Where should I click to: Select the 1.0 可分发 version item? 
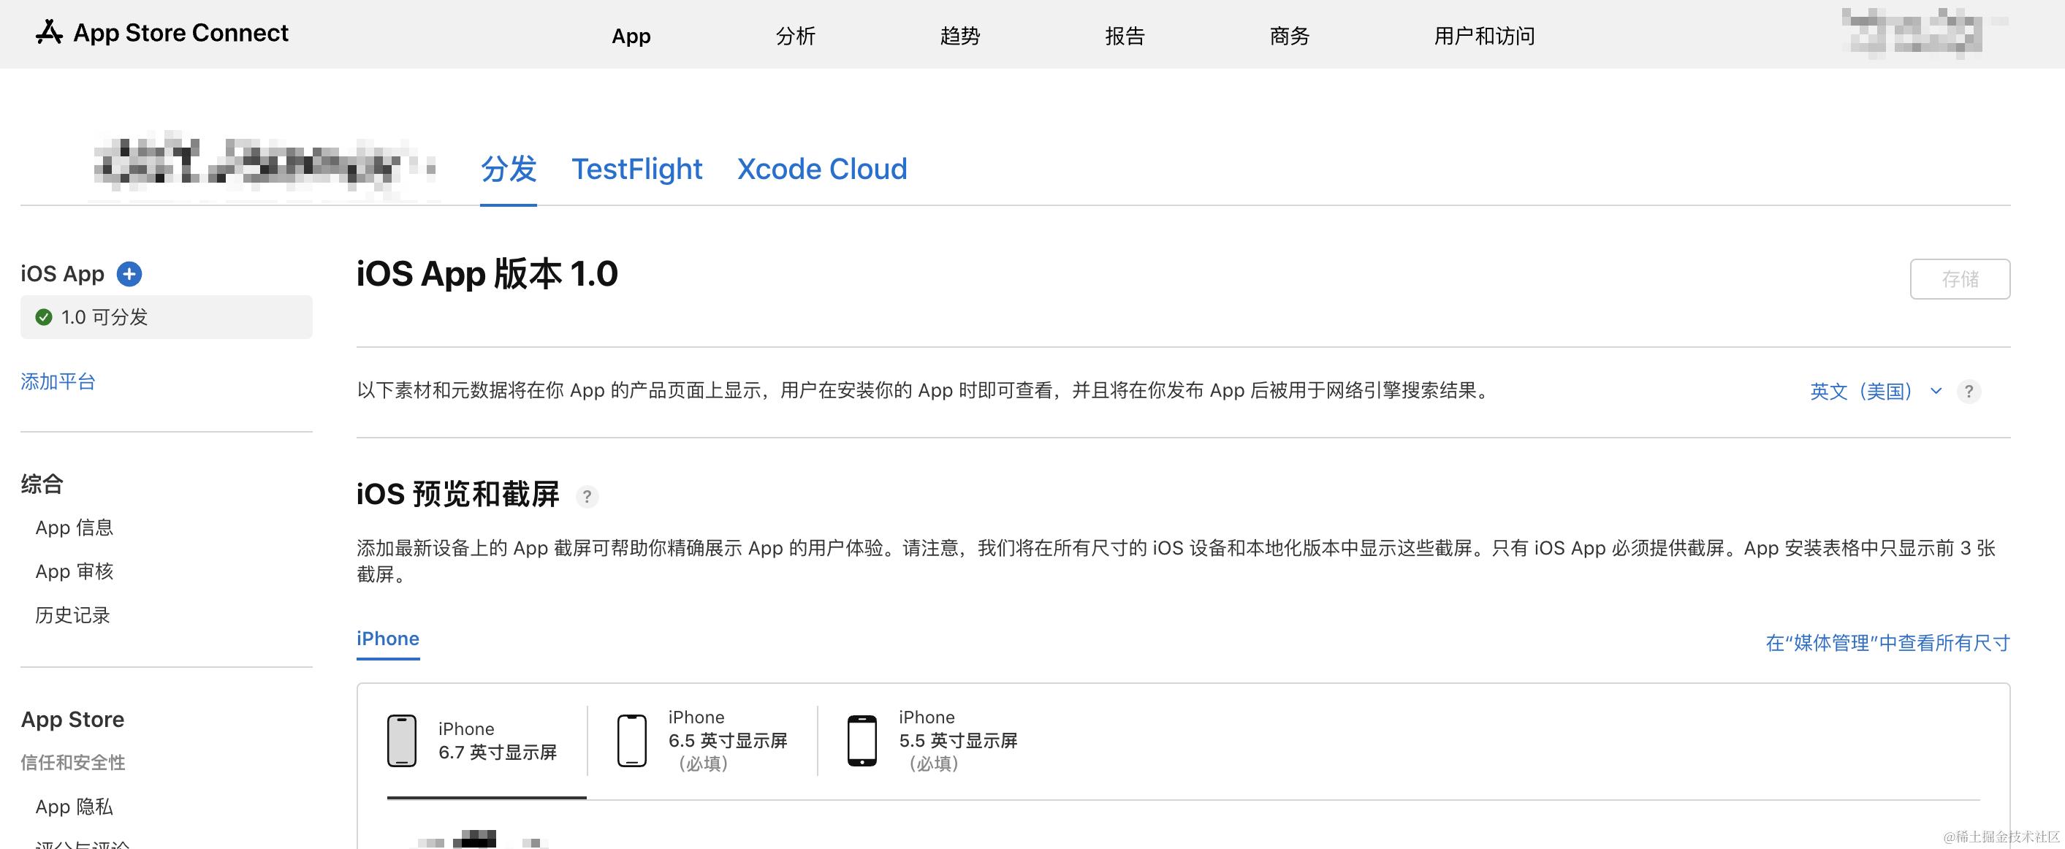pos(166,318)
